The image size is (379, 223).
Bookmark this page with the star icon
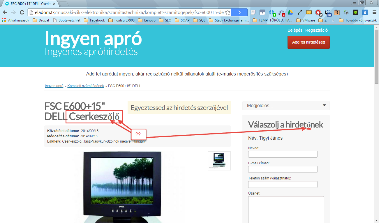(228, 12)
